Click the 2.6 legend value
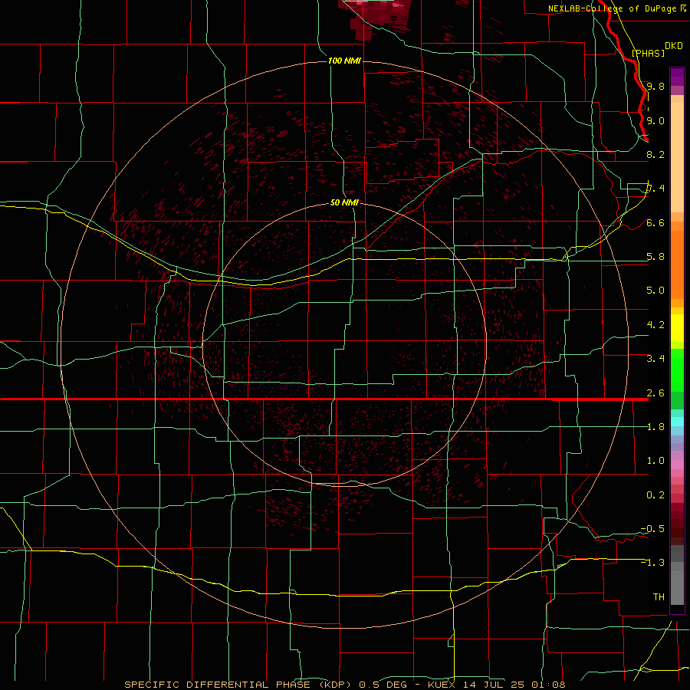 pos(655,393)
